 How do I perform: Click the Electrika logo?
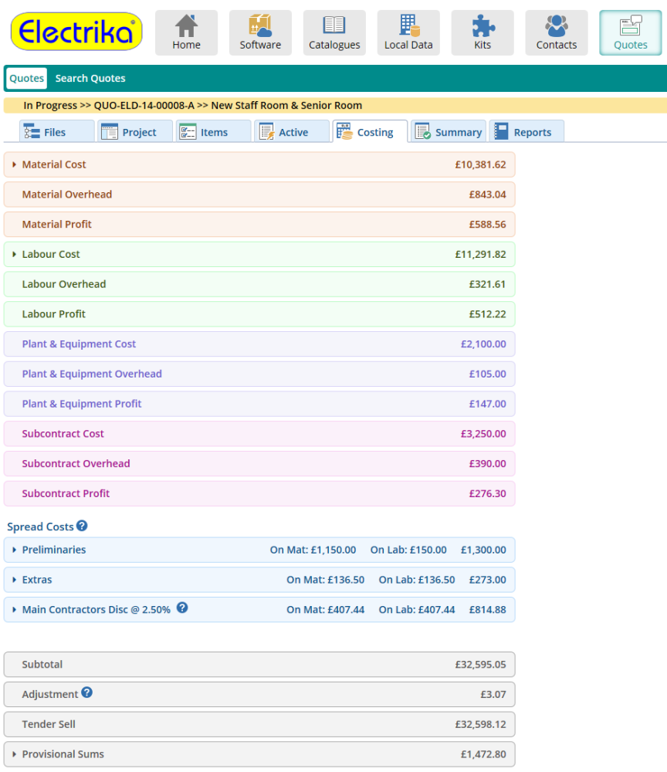click(x=76, y=30)
